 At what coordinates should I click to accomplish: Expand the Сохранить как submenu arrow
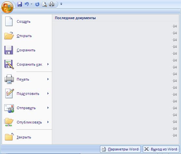point(48,64)
